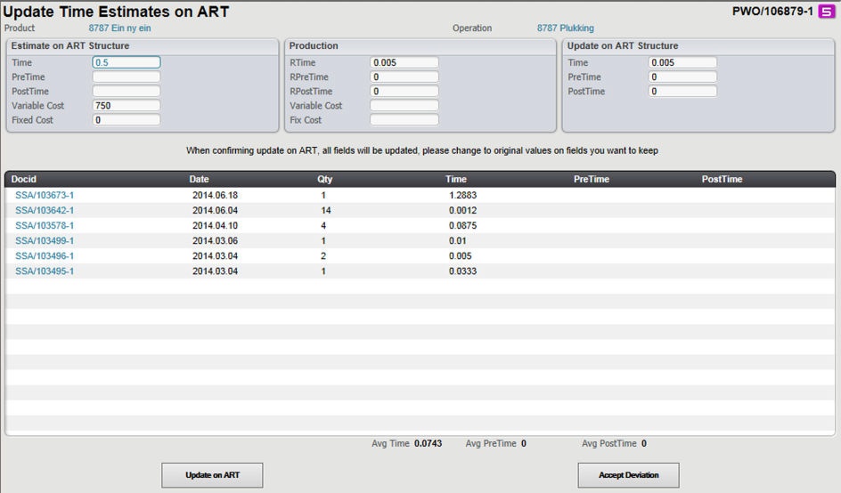Focus the Estimate Time field showing 0.5
The width and height of the screenshot is (841, 493).
click(127, 62)
